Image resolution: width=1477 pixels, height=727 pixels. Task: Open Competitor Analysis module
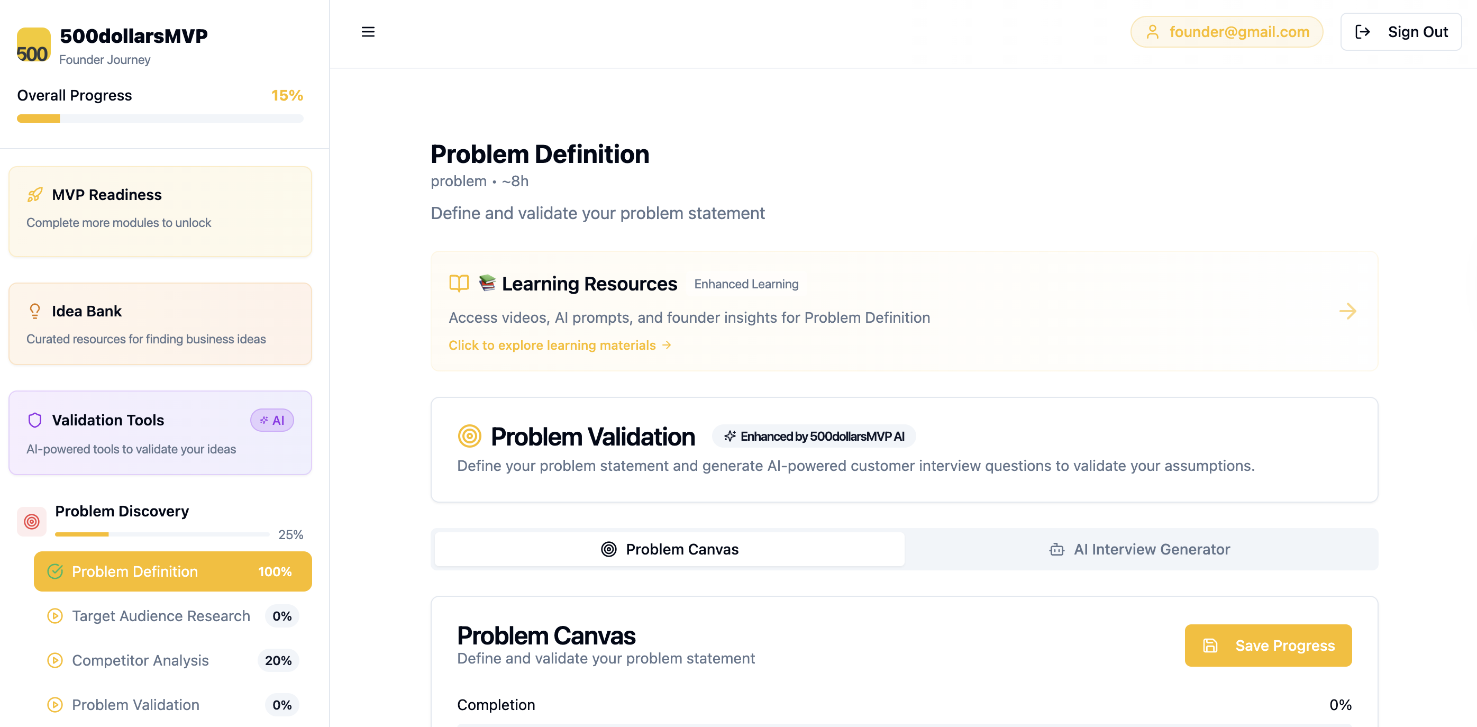coord(172,660)
